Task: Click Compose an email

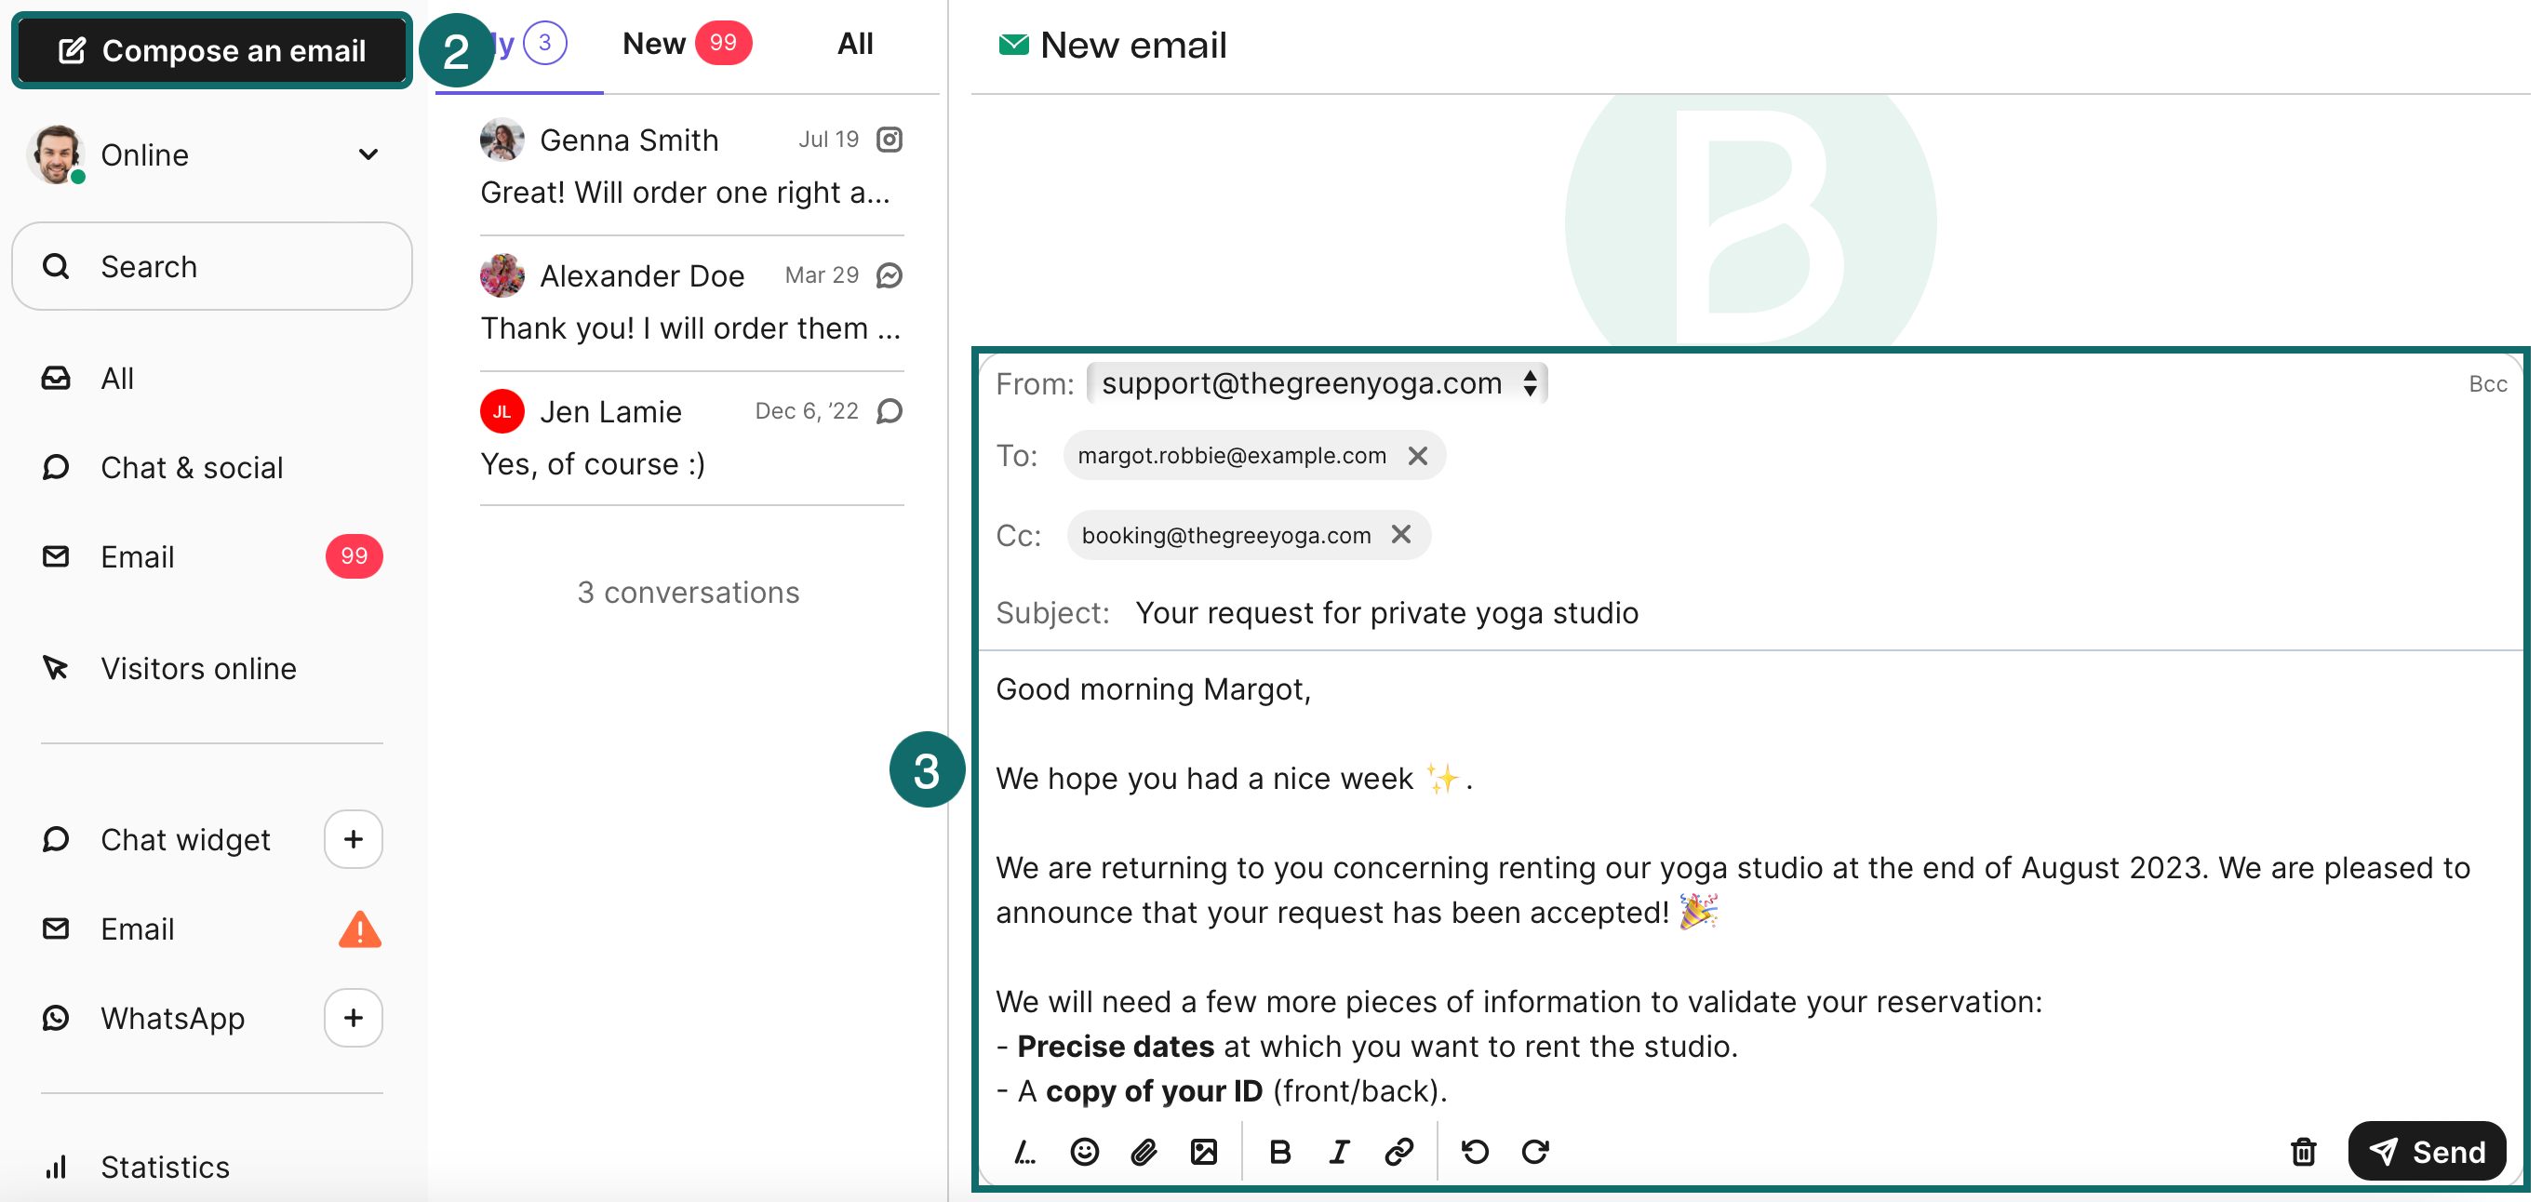Action: coord(211,50)
